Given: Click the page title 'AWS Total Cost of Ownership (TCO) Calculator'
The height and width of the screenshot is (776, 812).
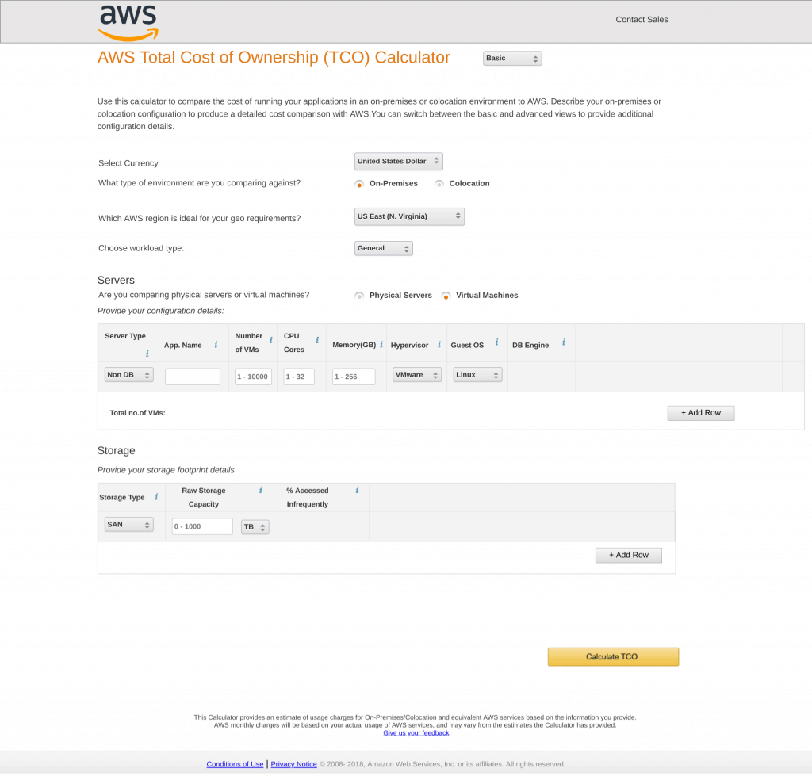Looking at the screenshot, I should [x=274, y=57].
